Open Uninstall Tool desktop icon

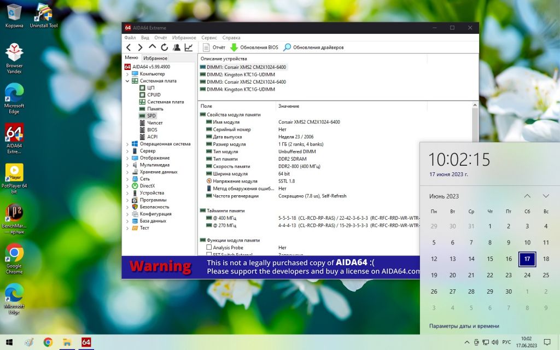pyautogui.click(x=44, y=15)
